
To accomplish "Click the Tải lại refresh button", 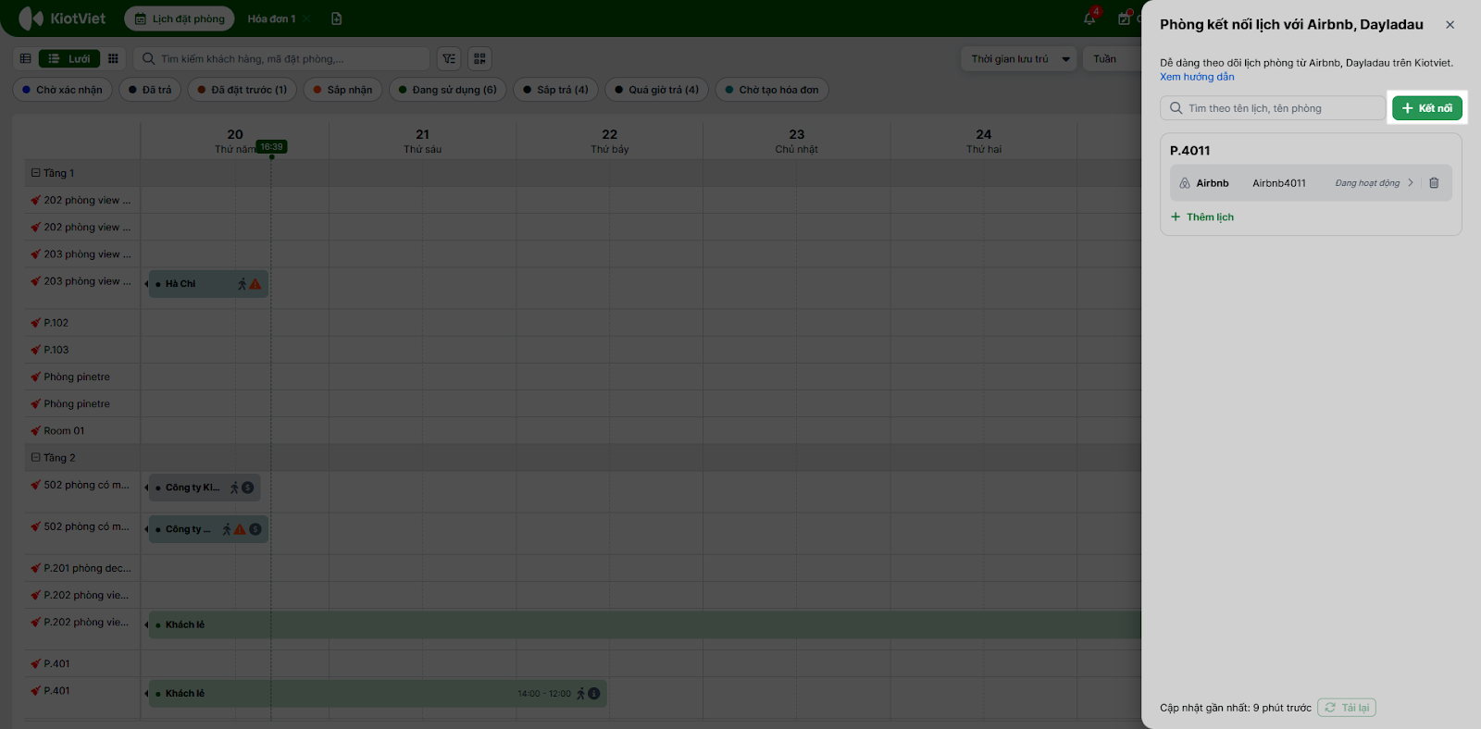I will [x=1347, y=708].
